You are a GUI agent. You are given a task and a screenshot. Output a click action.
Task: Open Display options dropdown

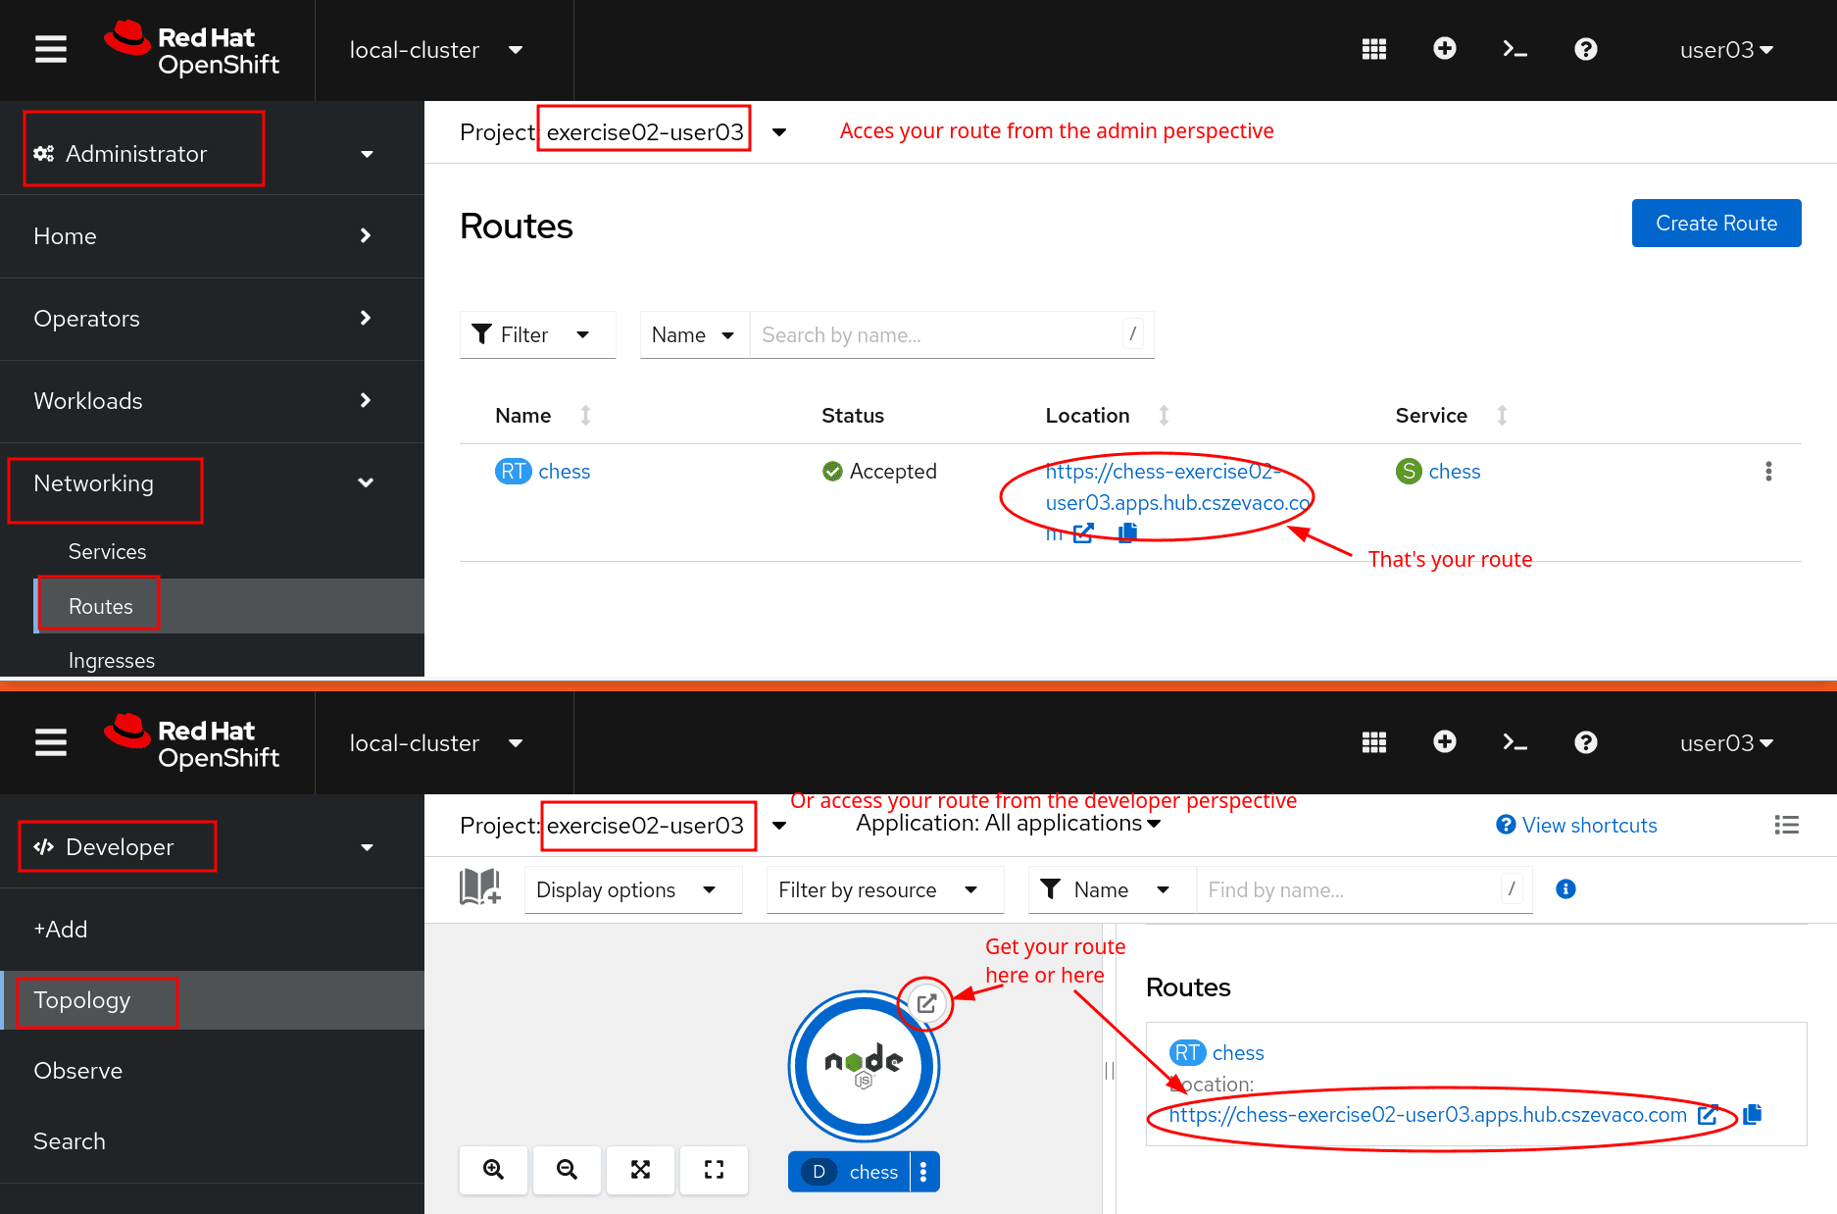tap(633, 890)
